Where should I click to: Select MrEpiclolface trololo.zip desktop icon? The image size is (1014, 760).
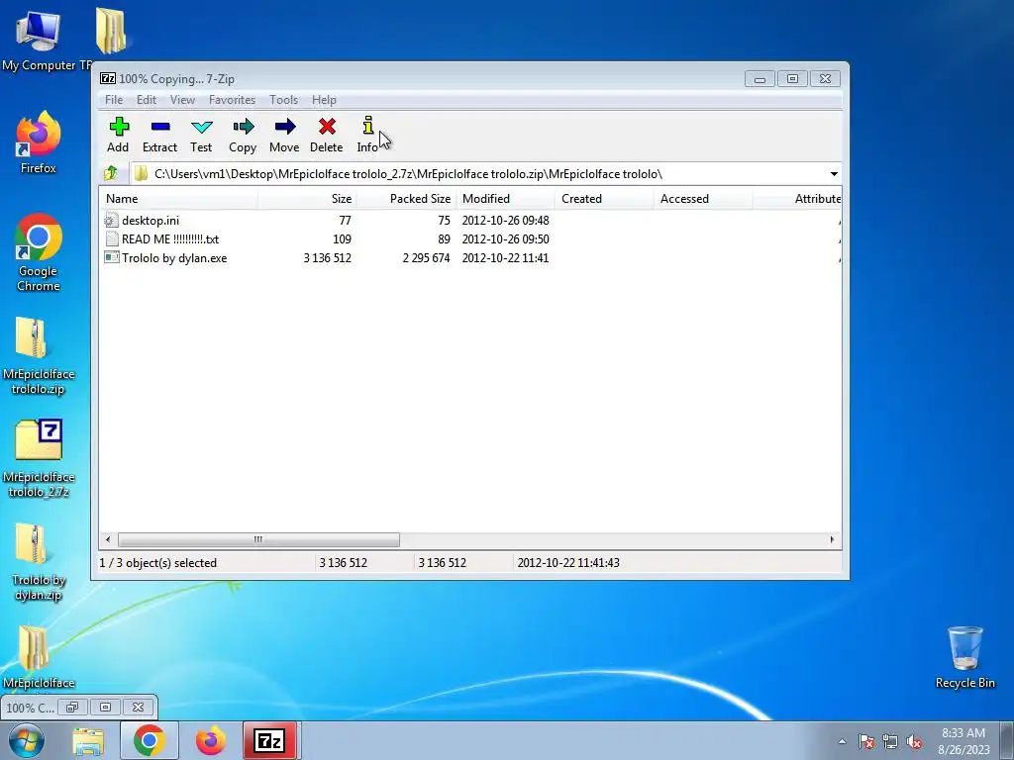tap(39, 355)
